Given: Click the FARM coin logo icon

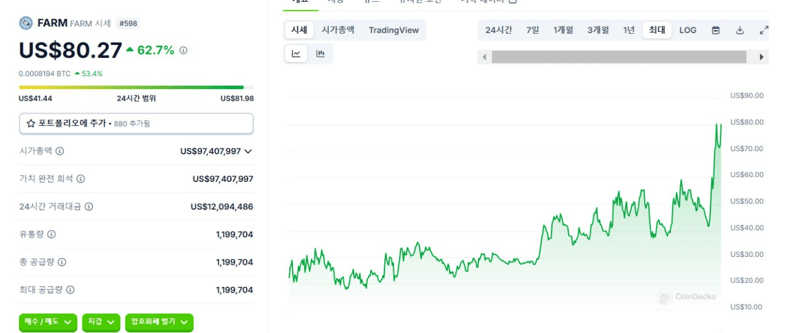Looking at the screenshot, I should tap(26, 23).
